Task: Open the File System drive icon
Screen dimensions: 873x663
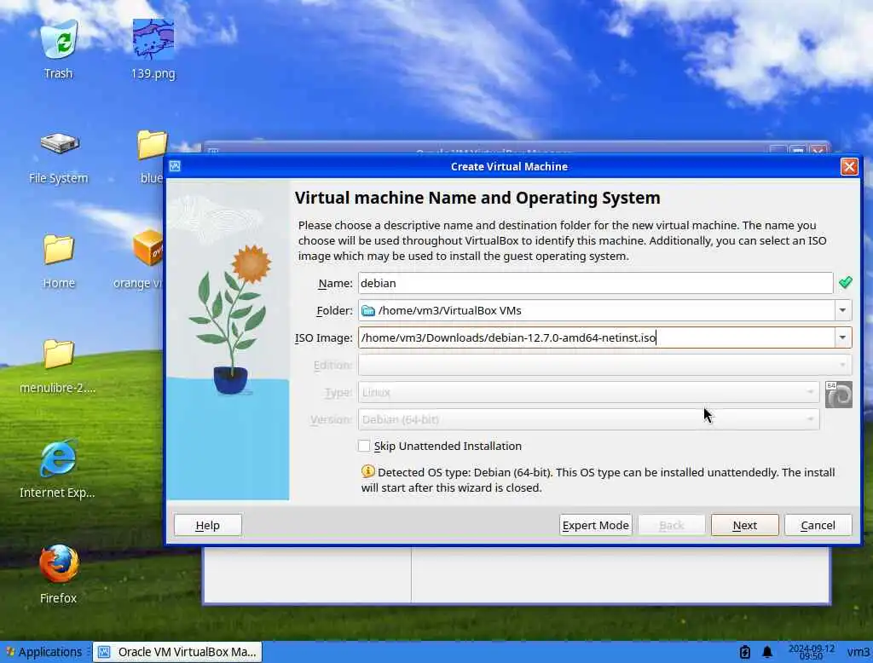Action: pyautogui.click(x=59, y=145)
